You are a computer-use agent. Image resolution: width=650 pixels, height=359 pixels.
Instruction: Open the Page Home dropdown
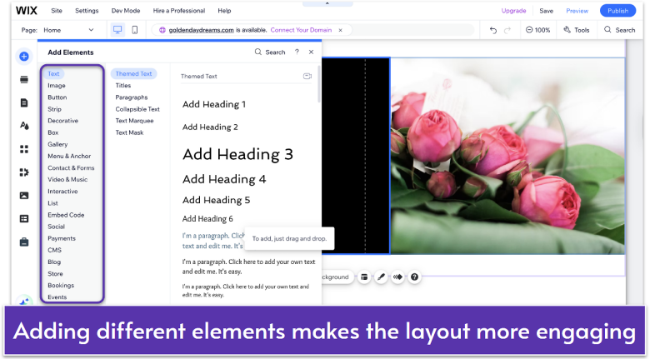click(x=69, y=30)
